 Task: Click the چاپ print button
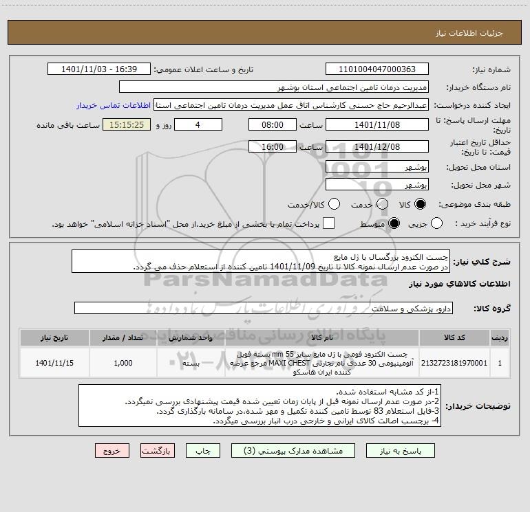click(203, 451)
